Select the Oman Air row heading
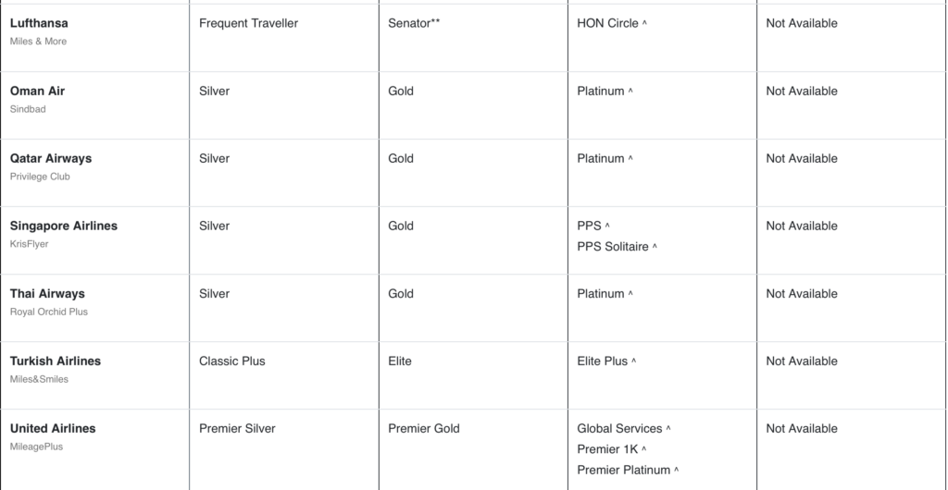The width and height of the screenshot is (948, 490). [37, 92]
